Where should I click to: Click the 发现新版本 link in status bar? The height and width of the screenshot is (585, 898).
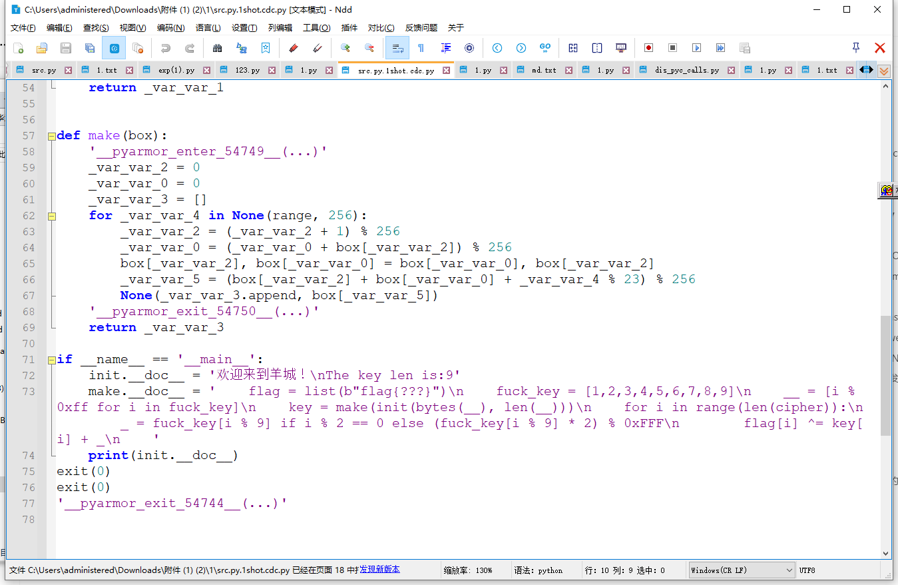click(379, 570)
